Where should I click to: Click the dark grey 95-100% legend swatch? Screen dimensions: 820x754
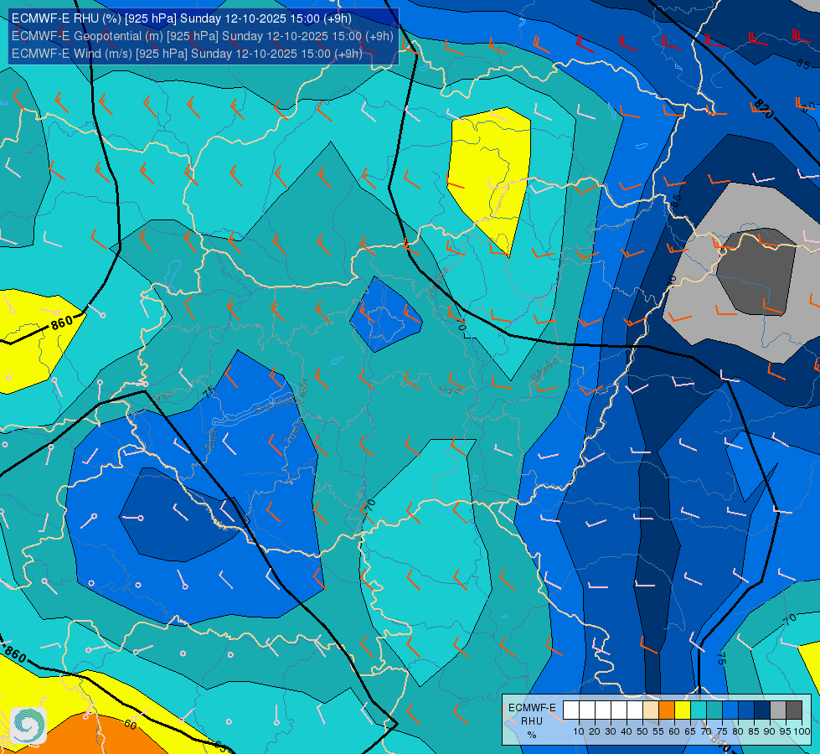tap(794, 710)
